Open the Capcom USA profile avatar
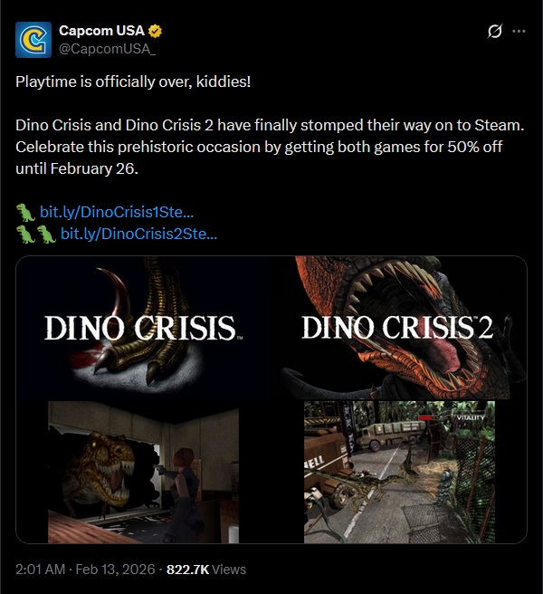 (x=33, y=40)
